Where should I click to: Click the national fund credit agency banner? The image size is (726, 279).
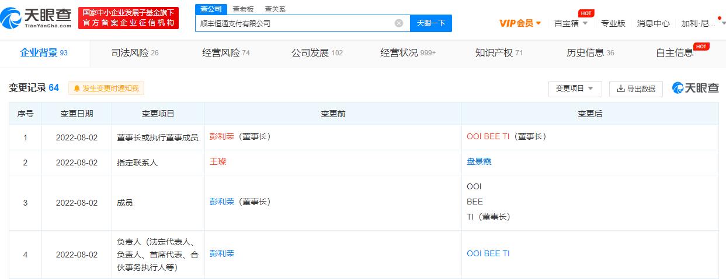coord(128,17)
